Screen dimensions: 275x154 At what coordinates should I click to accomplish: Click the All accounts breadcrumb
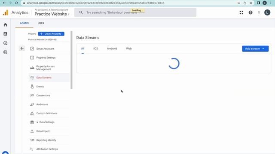[41, 10]
